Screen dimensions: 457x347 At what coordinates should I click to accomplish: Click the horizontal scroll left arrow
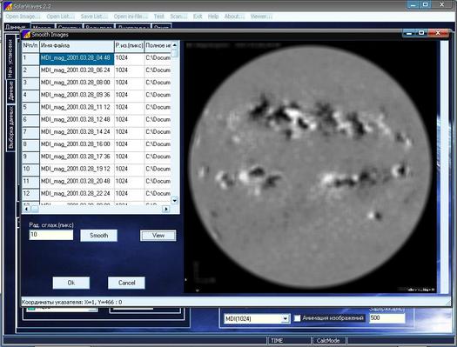[x=26, y=209]
